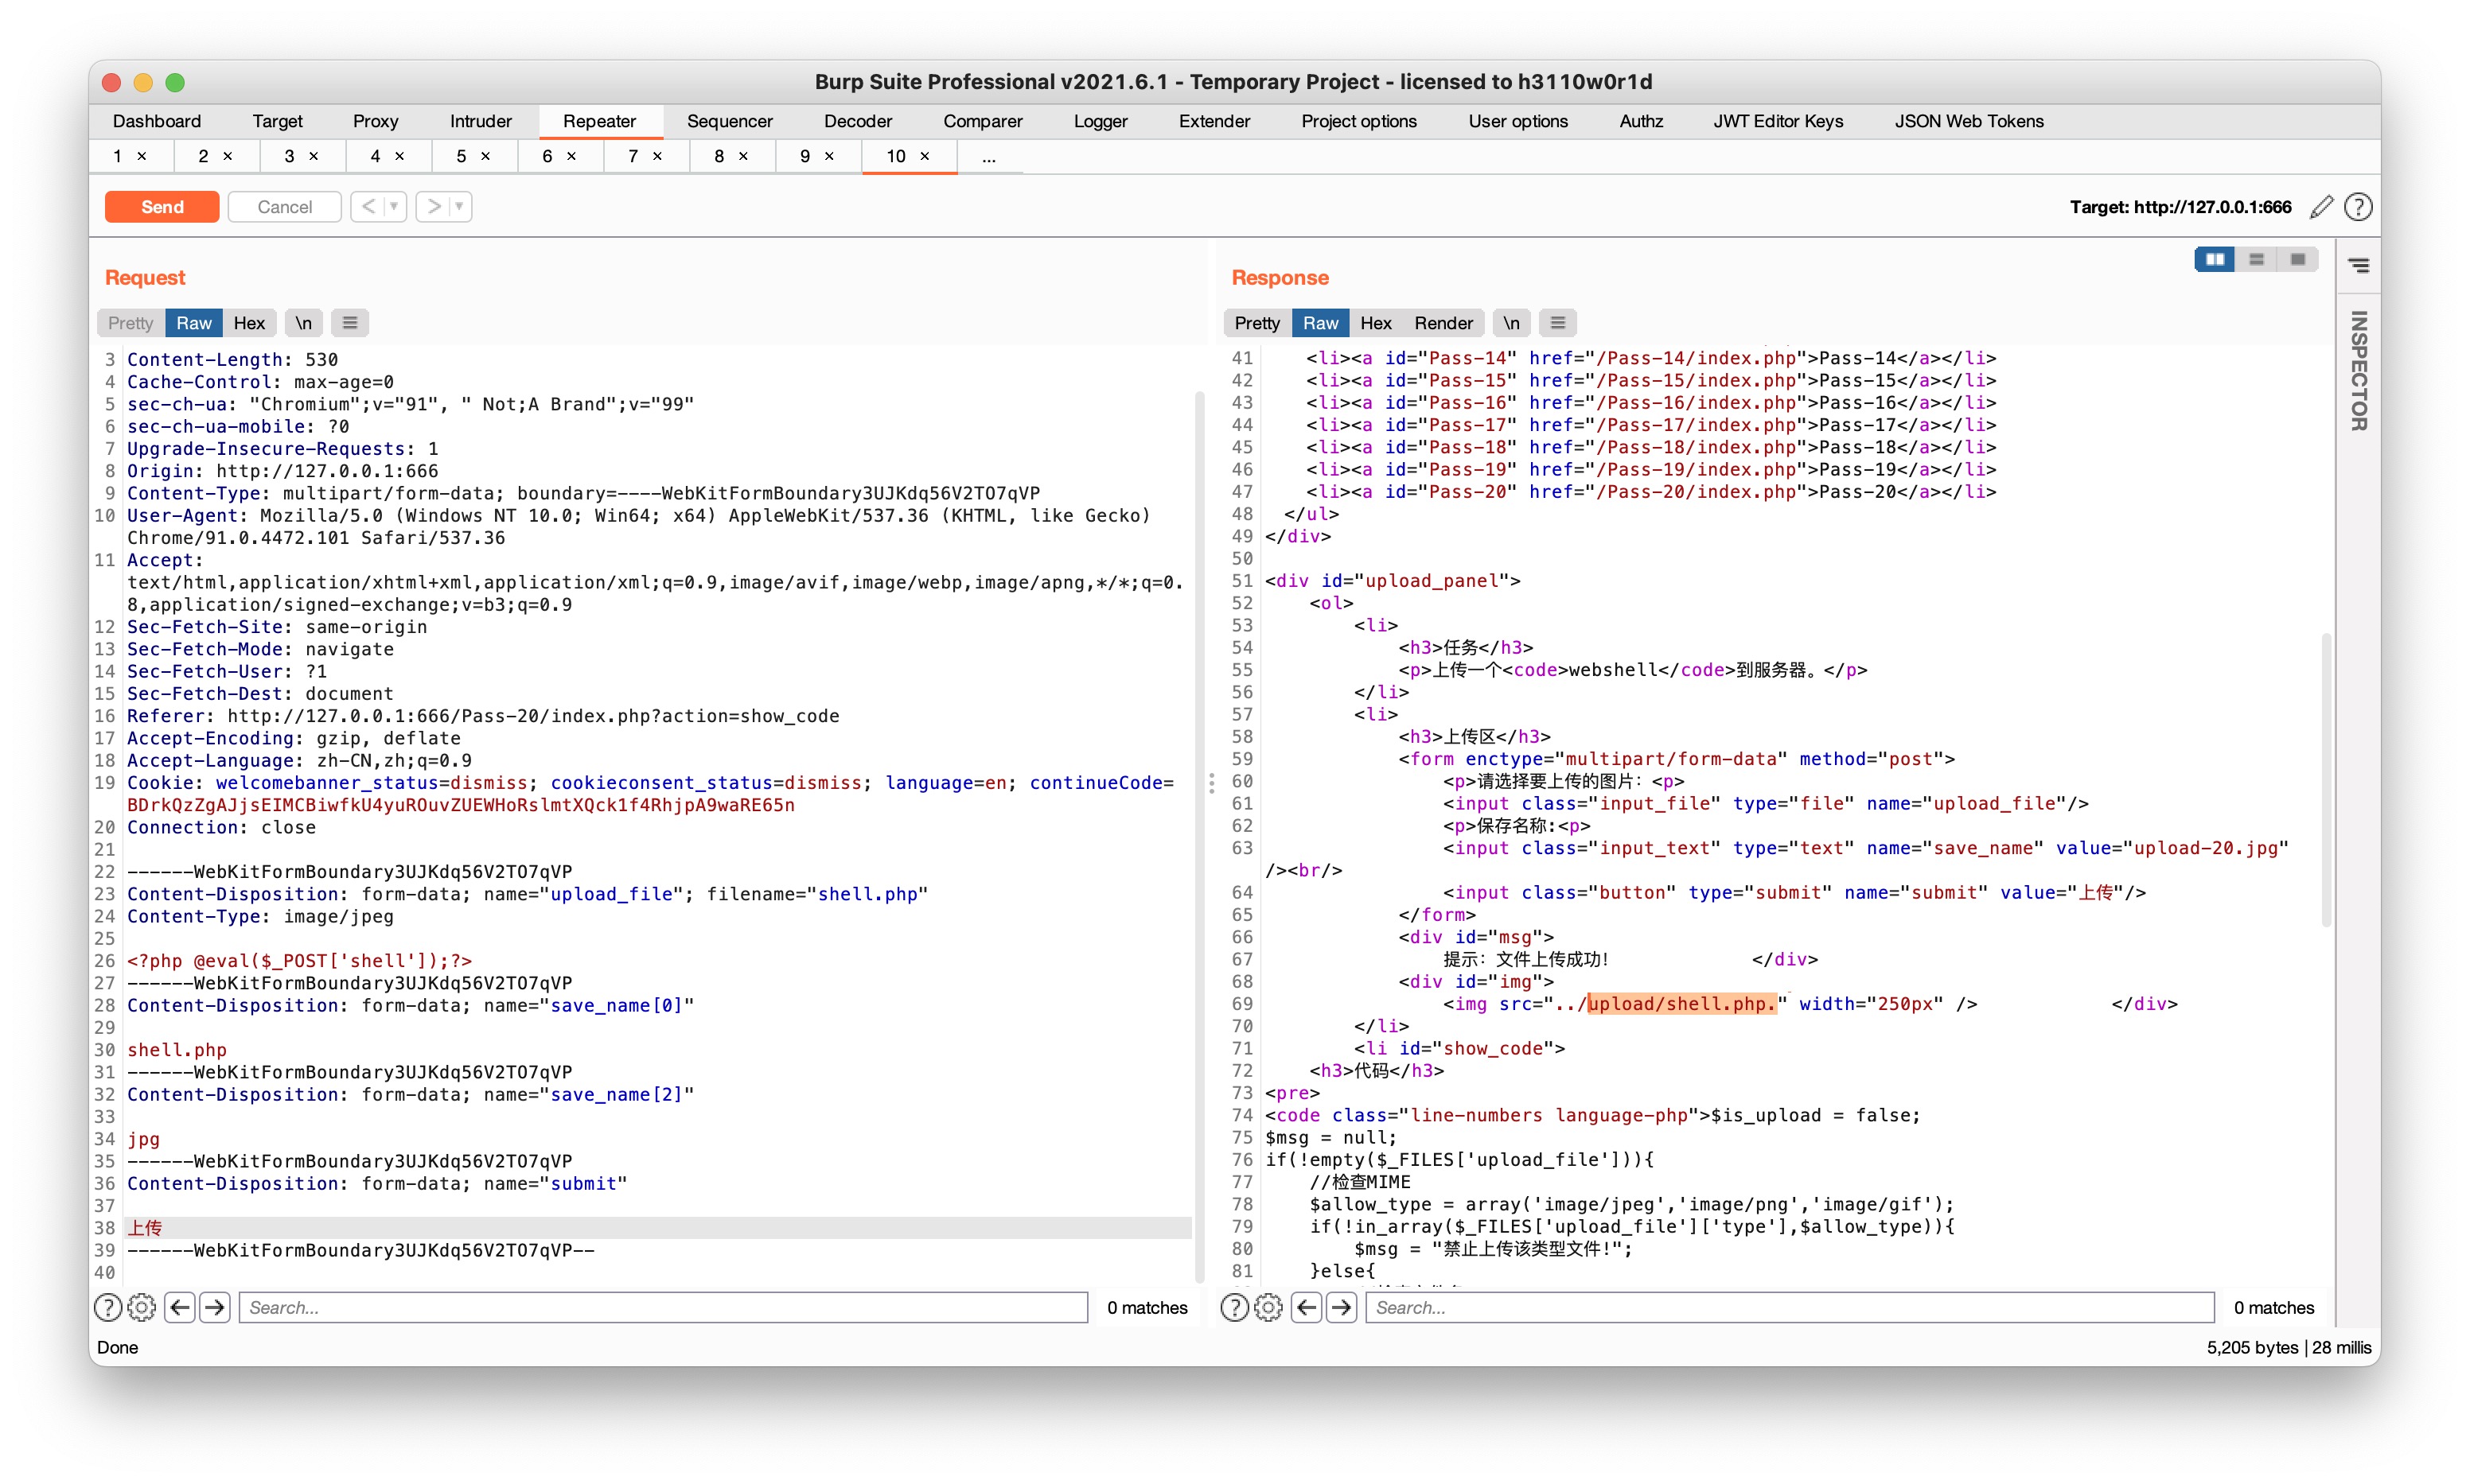
Task: Open Inspector panel collapse icon
Action: coord(2358,266)
